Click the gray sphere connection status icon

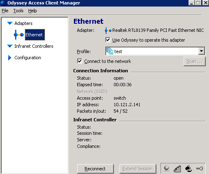pos(167,169)
